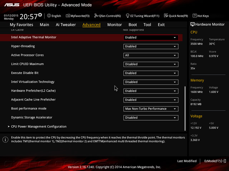Viewport: 229px width, 171px height.
Task: Click the Vcore value 0.970 V
Action: (x=214, y=56)
